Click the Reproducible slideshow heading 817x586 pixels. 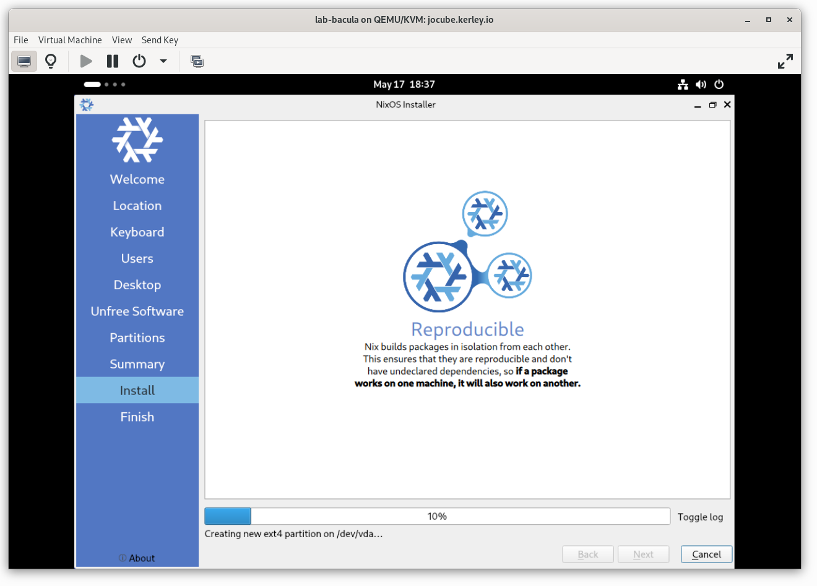[x=467, y=329]
